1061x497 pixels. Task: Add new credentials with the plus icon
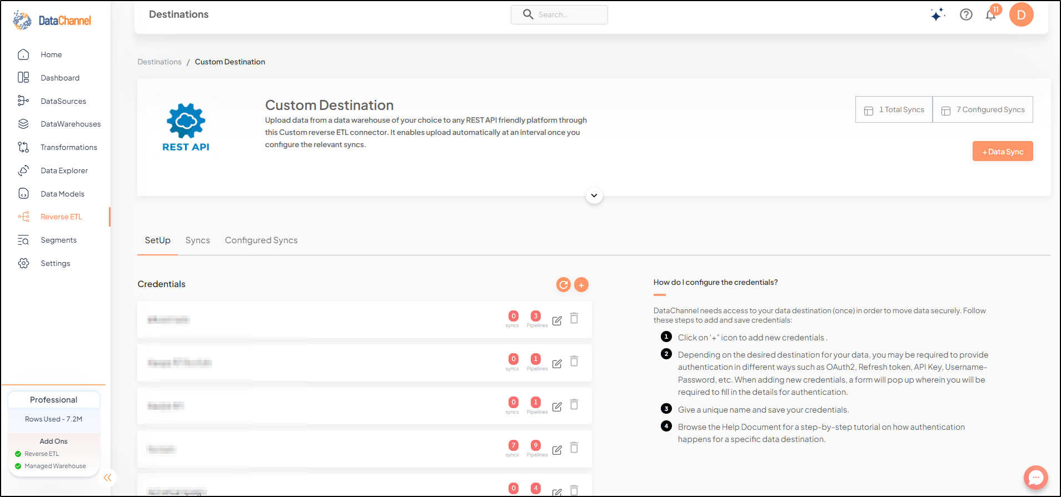581,285
